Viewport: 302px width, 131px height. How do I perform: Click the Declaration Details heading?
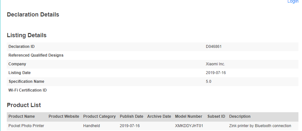click(x=33, y=15)
